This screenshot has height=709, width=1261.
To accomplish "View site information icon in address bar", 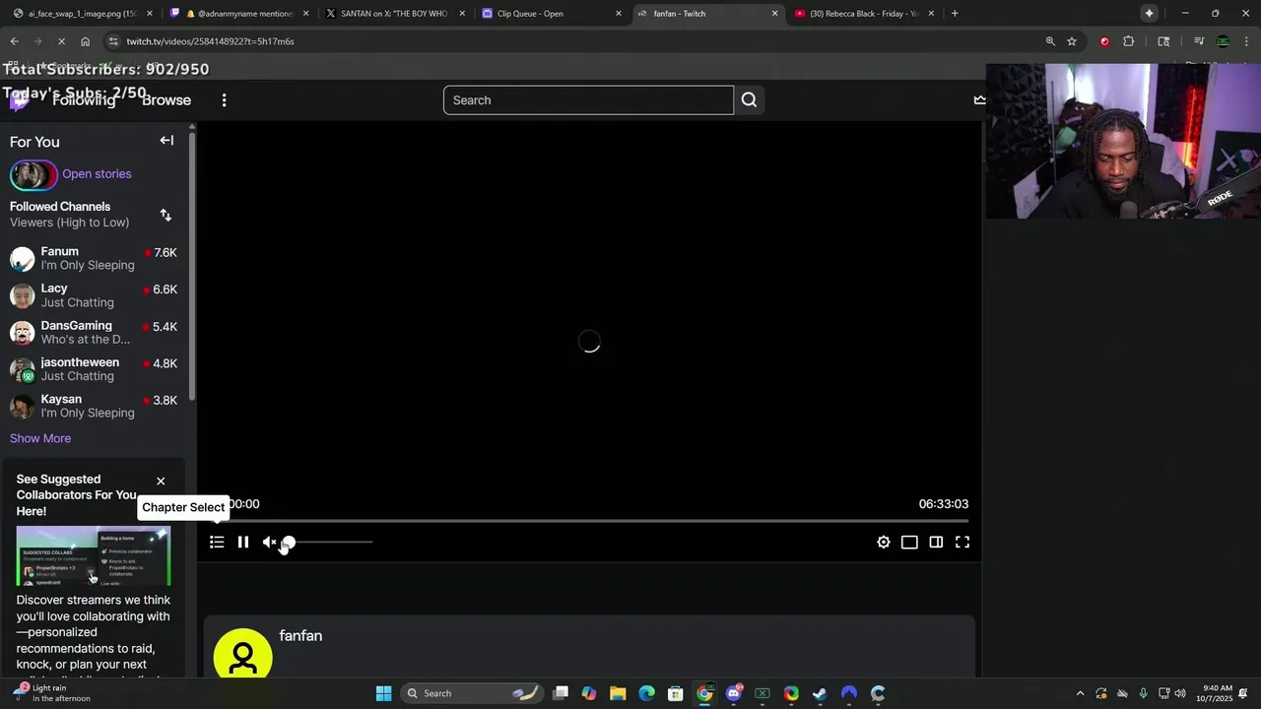I will [x=114, y=41].
